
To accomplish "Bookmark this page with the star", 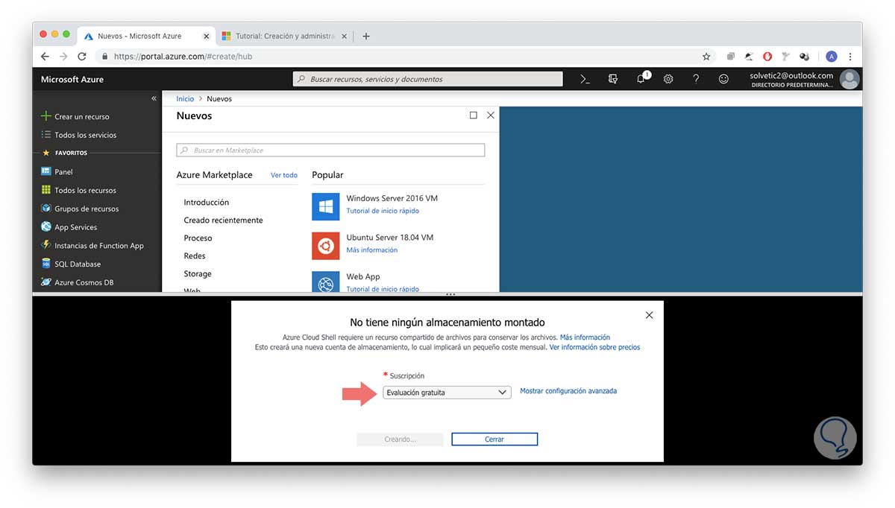I will click(706, 57).
